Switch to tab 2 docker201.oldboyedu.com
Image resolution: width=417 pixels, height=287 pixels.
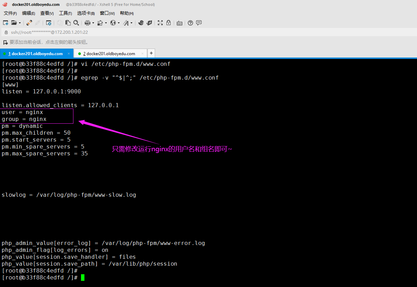coord(110,53)
